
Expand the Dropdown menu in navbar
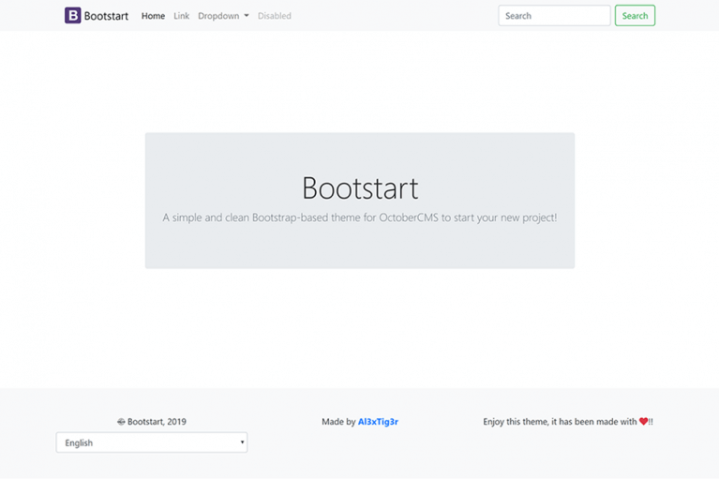[223, 16]
